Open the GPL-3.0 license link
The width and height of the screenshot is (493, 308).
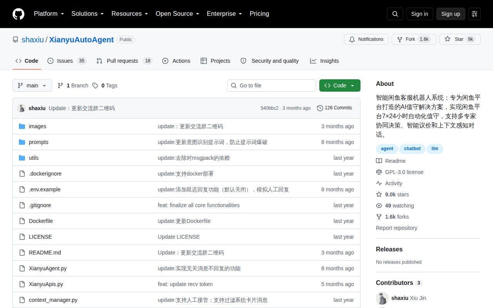click(x=404, y=172)
